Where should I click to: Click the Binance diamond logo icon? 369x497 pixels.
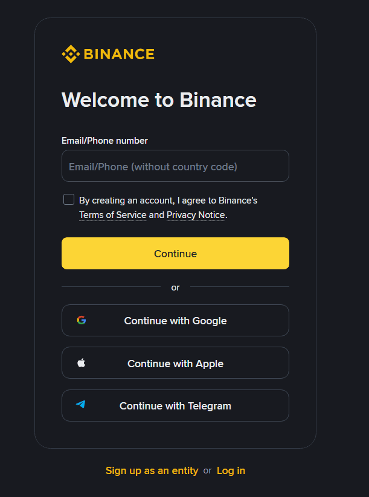coord(71,54)
